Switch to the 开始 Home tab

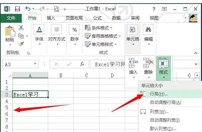(32, 18)
